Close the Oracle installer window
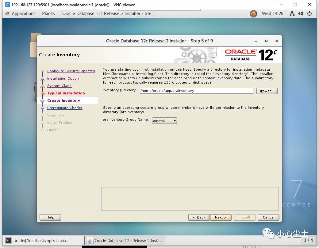The image size is (319, 248). tap(276, 41)
